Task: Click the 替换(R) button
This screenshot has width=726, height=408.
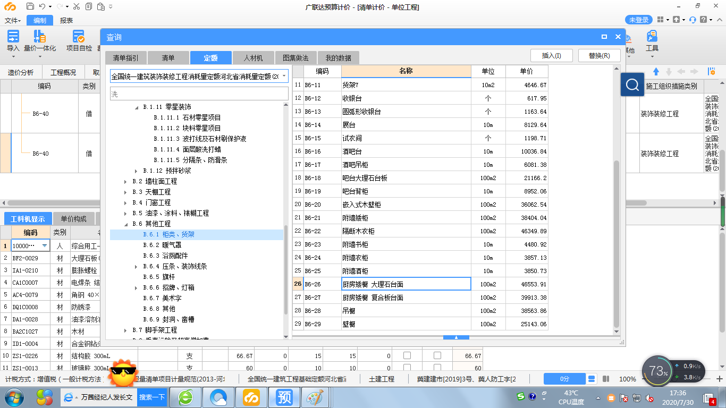Action: coord(599,55)
